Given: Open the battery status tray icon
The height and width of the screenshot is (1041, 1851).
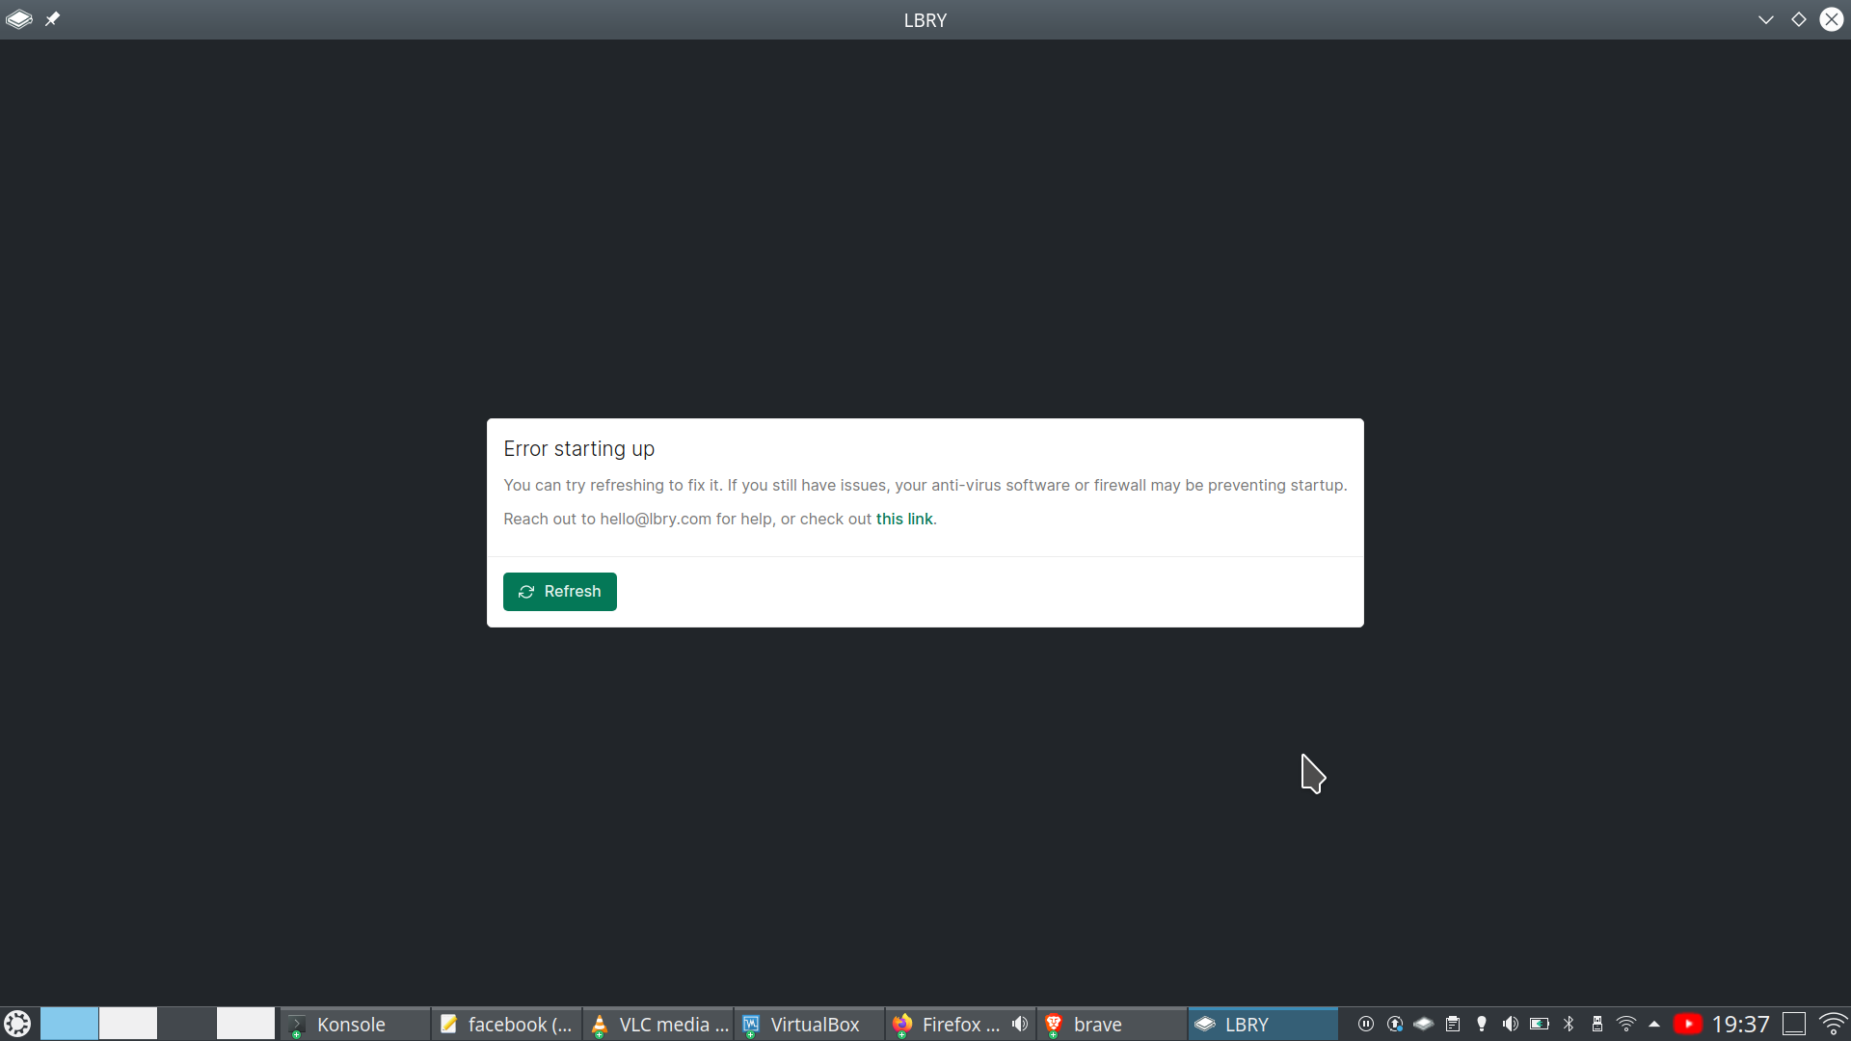Looking at the screenshot, I should [1540, 1024].
